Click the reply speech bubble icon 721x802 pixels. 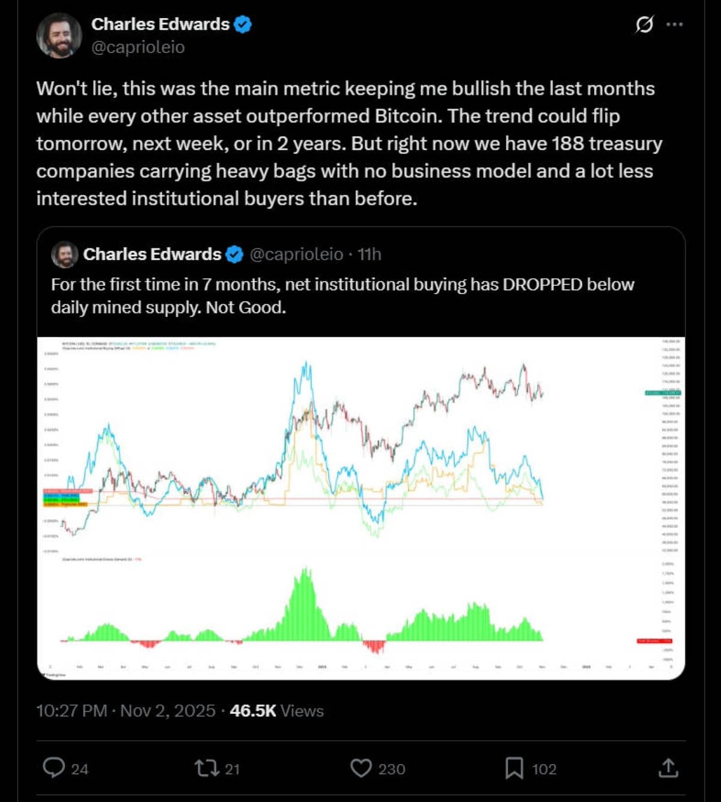point(54,768)
